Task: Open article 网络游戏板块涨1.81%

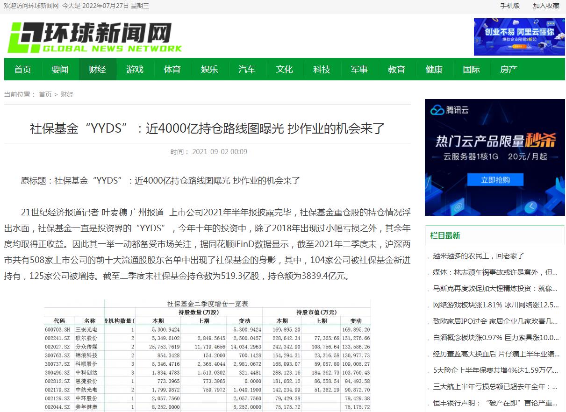Action: point(496,305)
